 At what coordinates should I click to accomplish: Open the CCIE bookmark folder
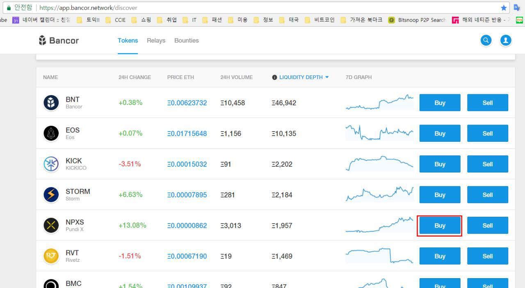tap(115, 20)
